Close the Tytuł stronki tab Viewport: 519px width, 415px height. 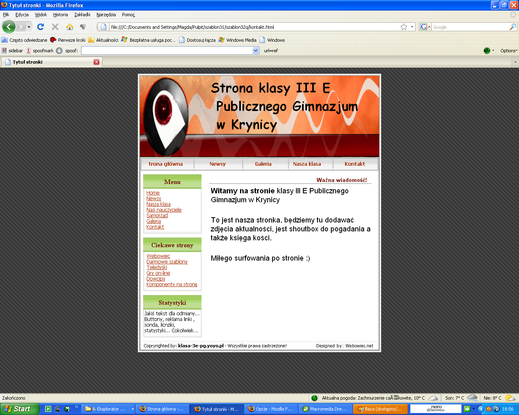pyautogui.click(x=97, y=62)
